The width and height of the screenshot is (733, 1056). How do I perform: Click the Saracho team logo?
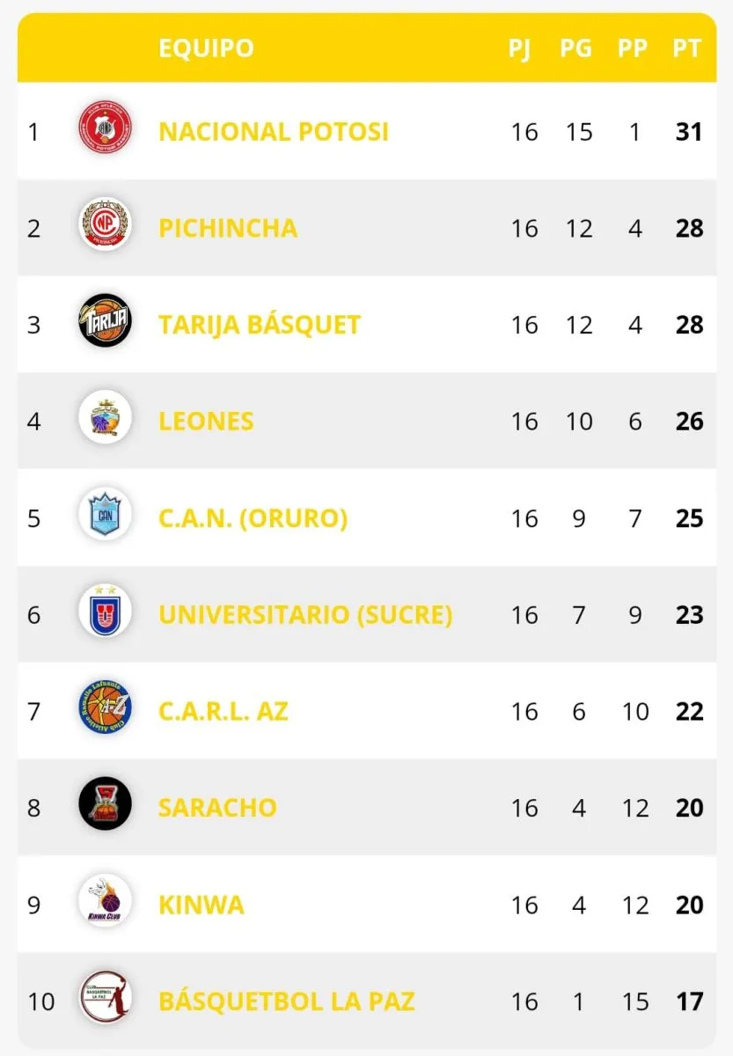coord(105,808)
